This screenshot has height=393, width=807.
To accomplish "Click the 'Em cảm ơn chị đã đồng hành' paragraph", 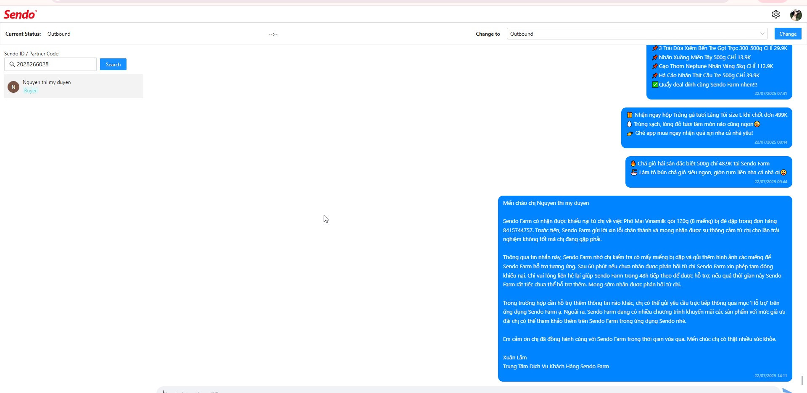I will [x=640, y=339].
